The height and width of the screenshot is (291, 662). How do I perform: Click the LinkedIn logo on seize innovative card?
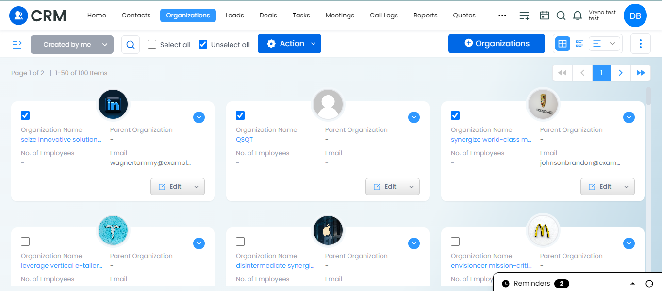coord(113,104)
